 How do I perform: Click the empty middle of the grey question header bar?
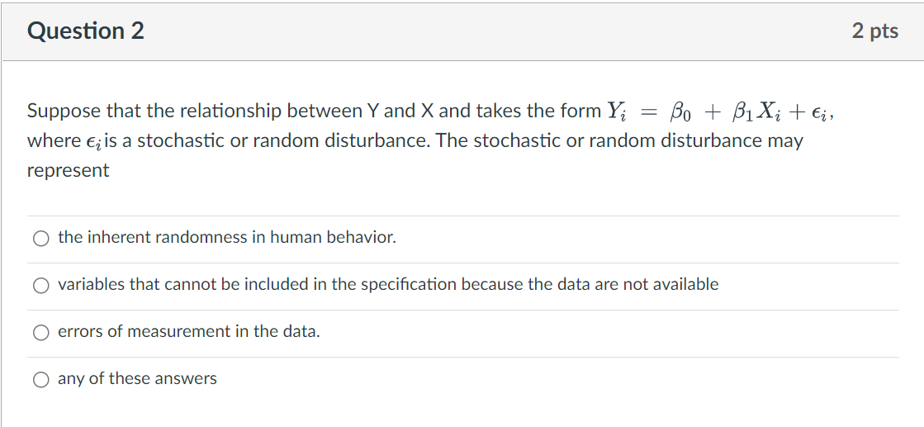[x=495, y=31]
